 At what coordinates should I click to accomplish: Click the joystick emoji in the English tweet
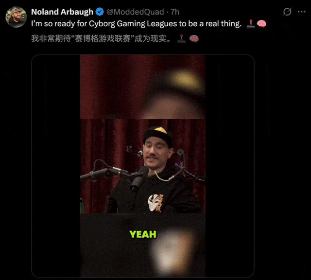pos(251,24)
